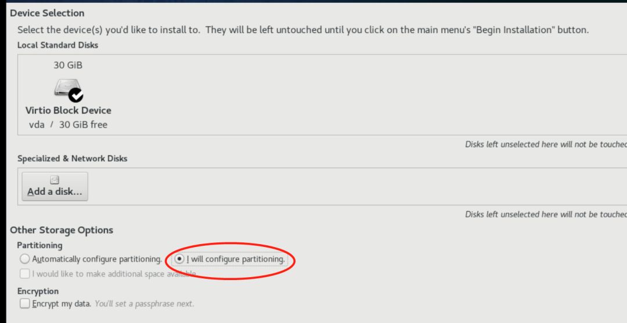
Task: Click the "30 GiB" capacity label above disk
Action: (68, 65)
